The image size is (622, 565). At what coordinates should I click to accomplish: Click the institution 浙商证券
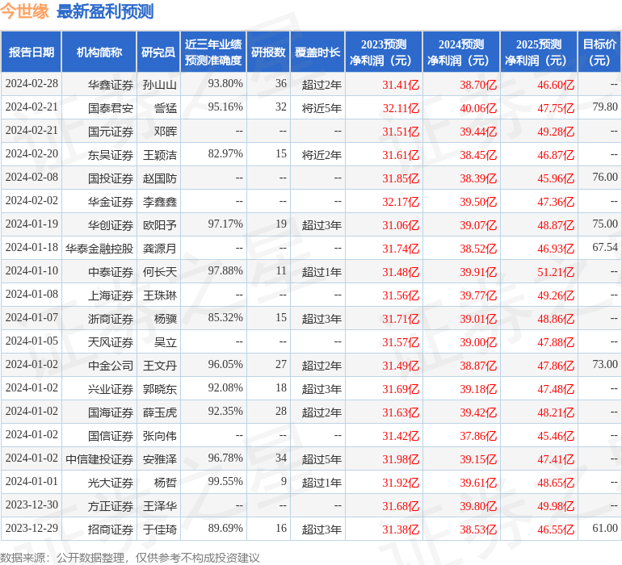tap(111, 319)
